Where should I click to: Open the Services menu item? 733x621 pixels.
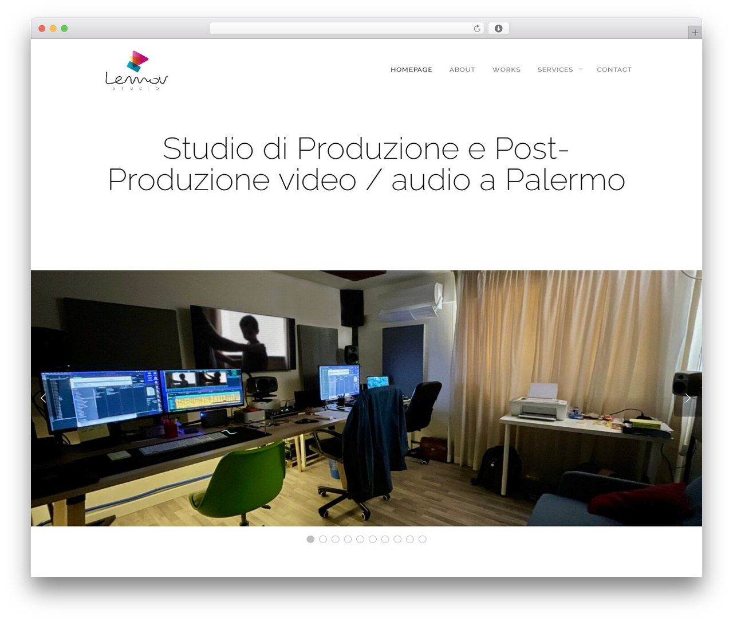pos(555,70)
